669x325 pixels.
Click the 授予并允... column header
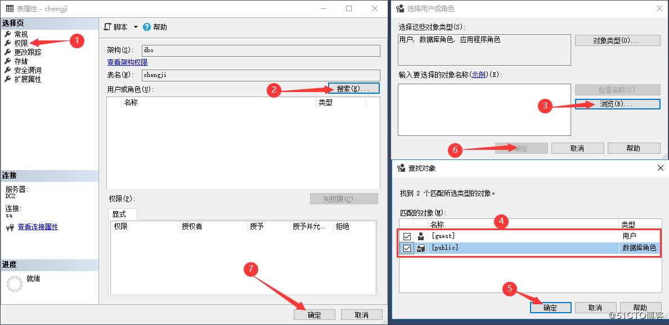coord(311,226)
